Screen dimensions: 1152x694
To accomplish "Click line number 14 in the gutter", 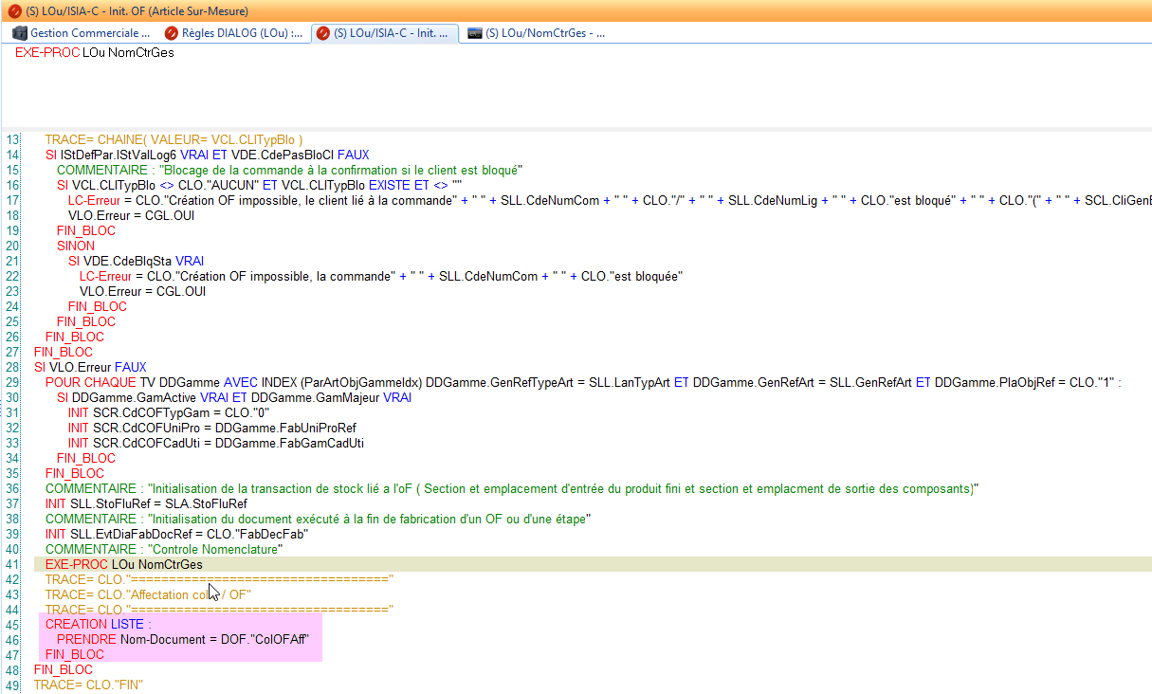I will click(12, 155).
